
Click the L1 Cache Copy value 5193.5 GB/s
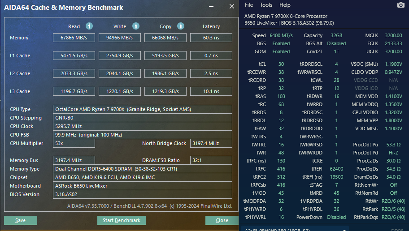[165, 56]
